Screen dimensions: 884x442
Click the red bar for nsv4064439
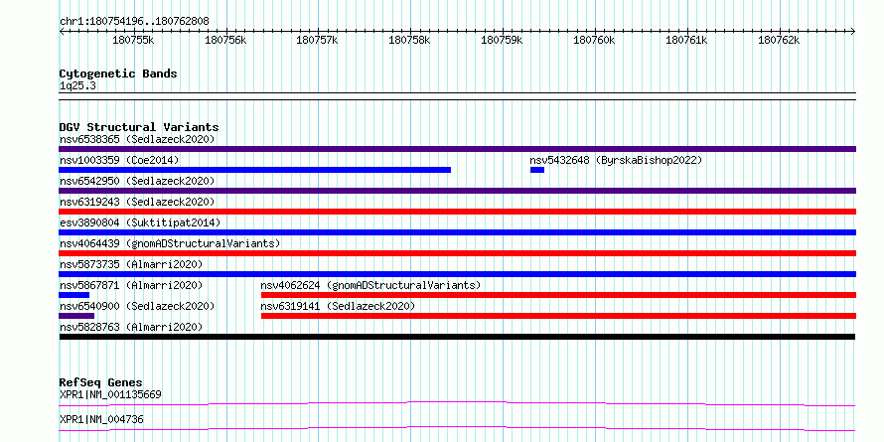tap(457, 253)
